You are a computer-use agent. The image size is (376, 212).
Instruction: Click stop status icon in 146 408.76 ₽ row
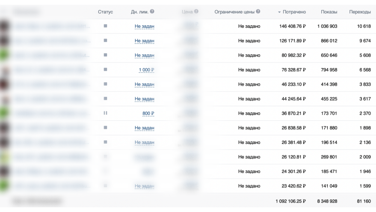105,26
